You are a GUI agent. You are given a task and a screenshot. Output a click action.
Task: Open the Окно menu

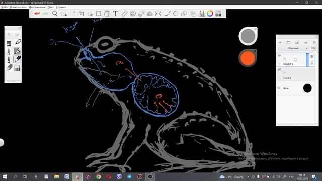(x=51, y=7)
